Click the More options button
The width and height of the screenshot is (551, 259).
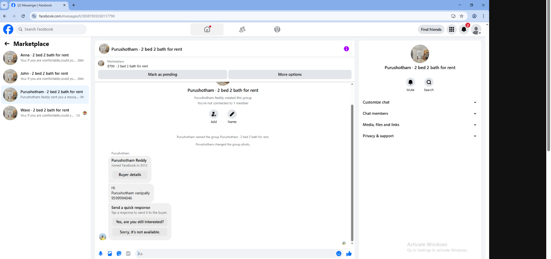290,74
